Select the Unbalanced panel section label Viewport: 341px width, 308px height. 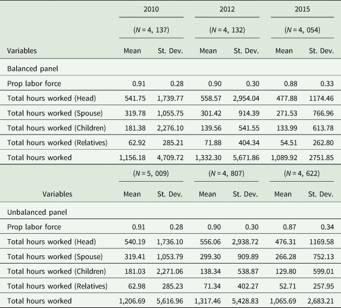pos(36,212)
